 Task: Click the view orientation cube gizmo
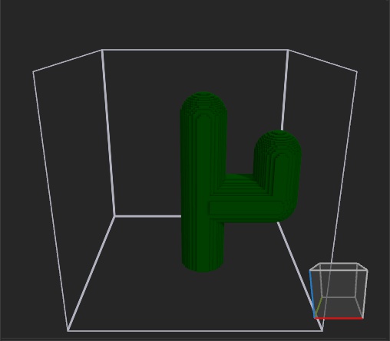tap(339, 291)
